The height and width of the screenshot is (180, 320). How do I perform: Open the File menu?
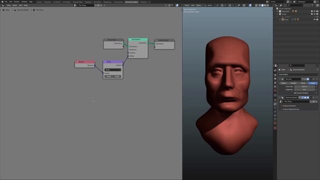tap(6, 2)
